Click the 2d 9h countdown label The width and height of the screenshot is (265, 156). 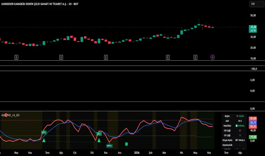point(253,31)
